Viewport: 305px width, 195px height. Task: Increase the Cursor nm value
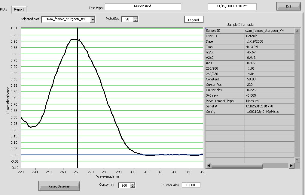coord(133,184)
